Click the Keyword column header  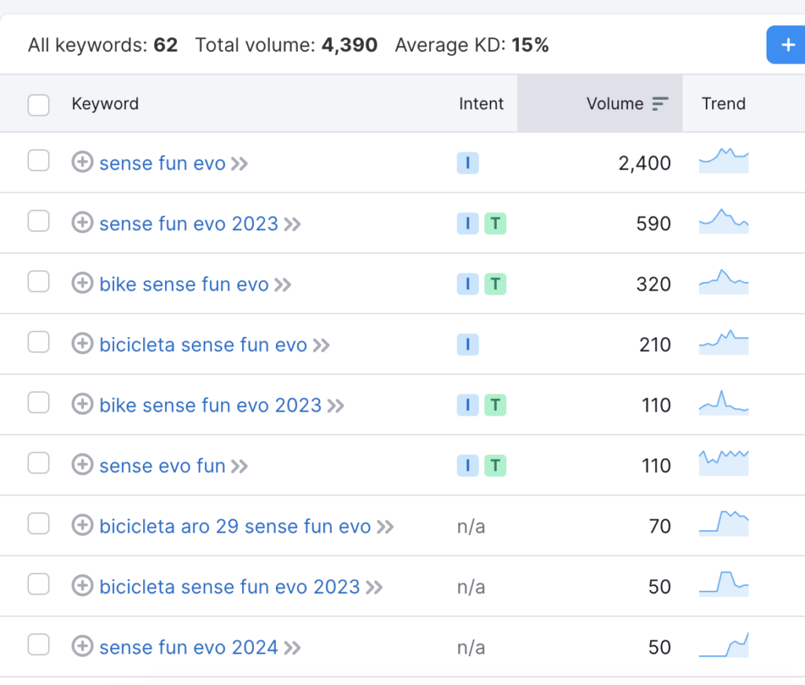(x=105, y=104)
